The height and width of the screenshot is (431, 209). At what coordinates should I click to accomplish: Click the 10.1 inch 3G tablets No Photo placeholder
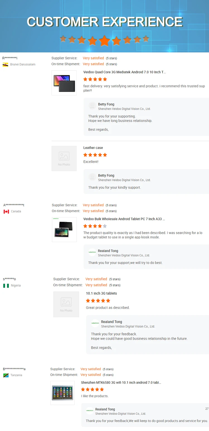[x=66, y=304]
